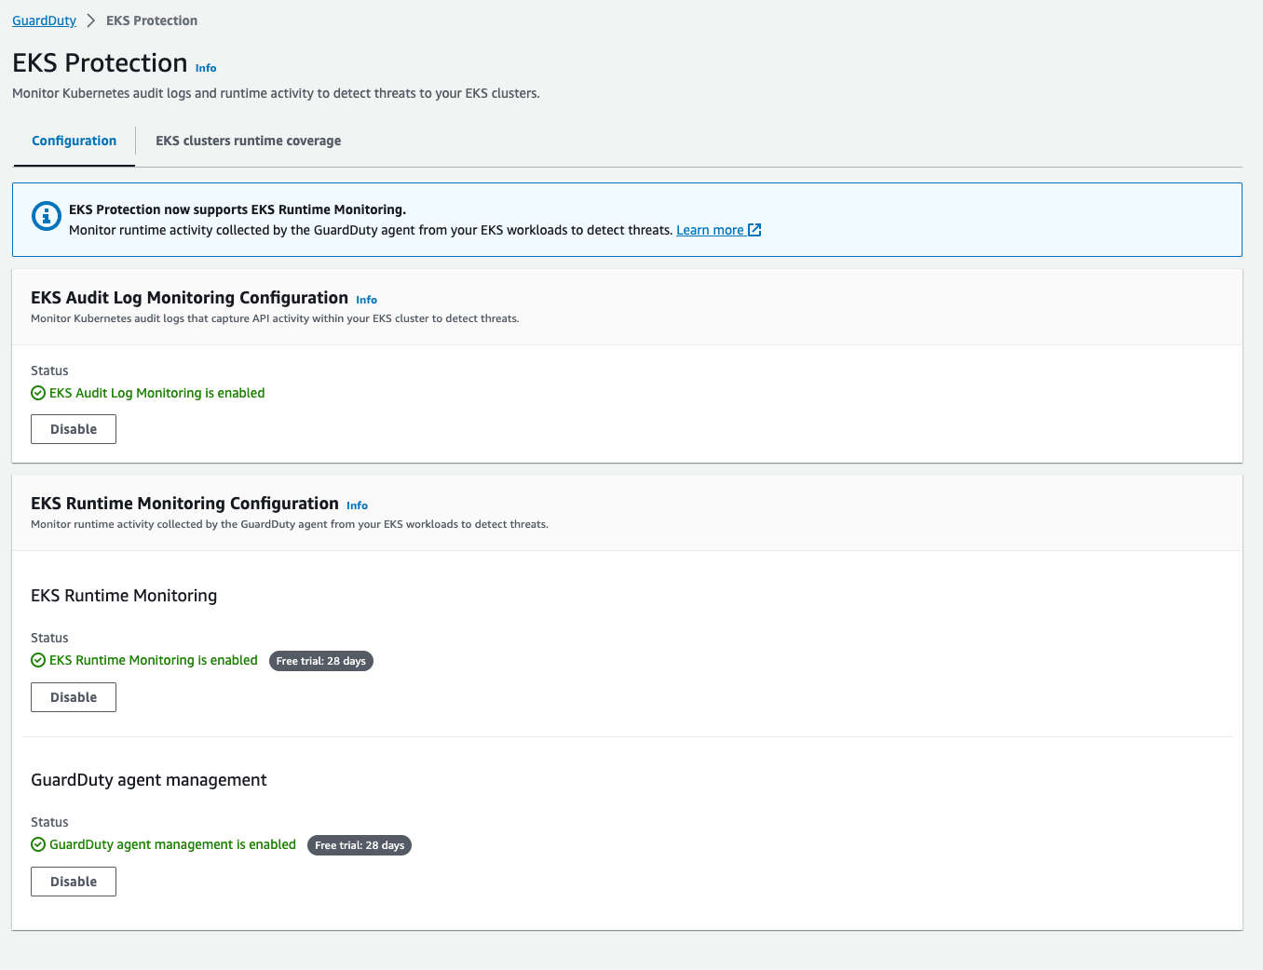Open Info next to the EKS Protection title
1263x970 pixels.
click(x=206, y=68)
